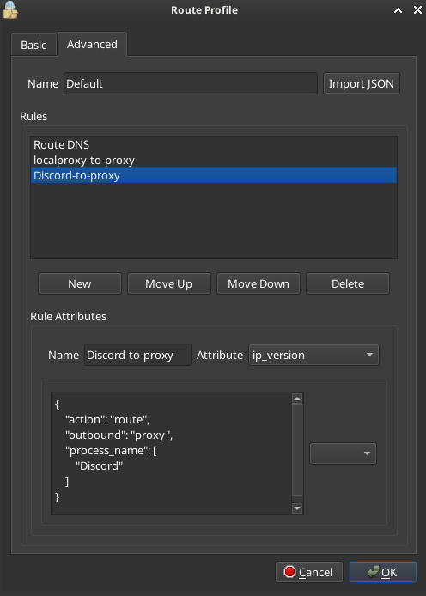This screenshot has height=596, width=426.
Task: Create a rule with the New button
Action: click(x=79, y=283)
